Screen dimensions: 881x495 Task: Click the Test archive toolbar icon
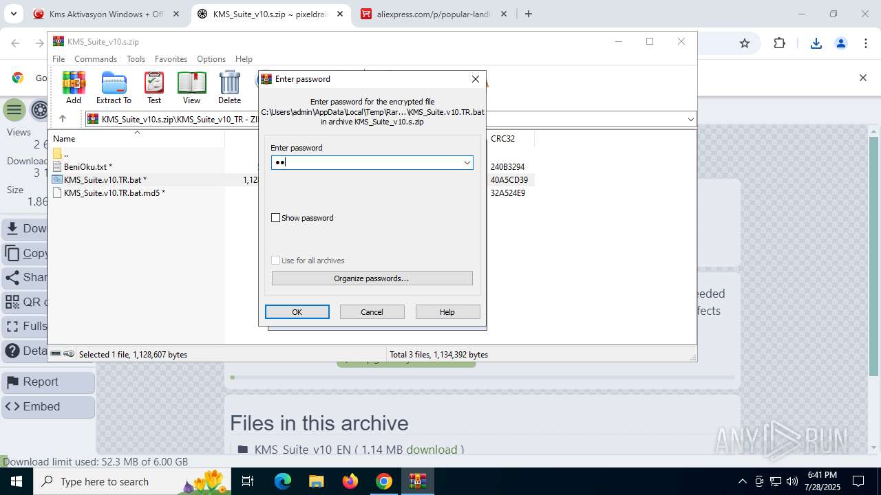point(154,87)
